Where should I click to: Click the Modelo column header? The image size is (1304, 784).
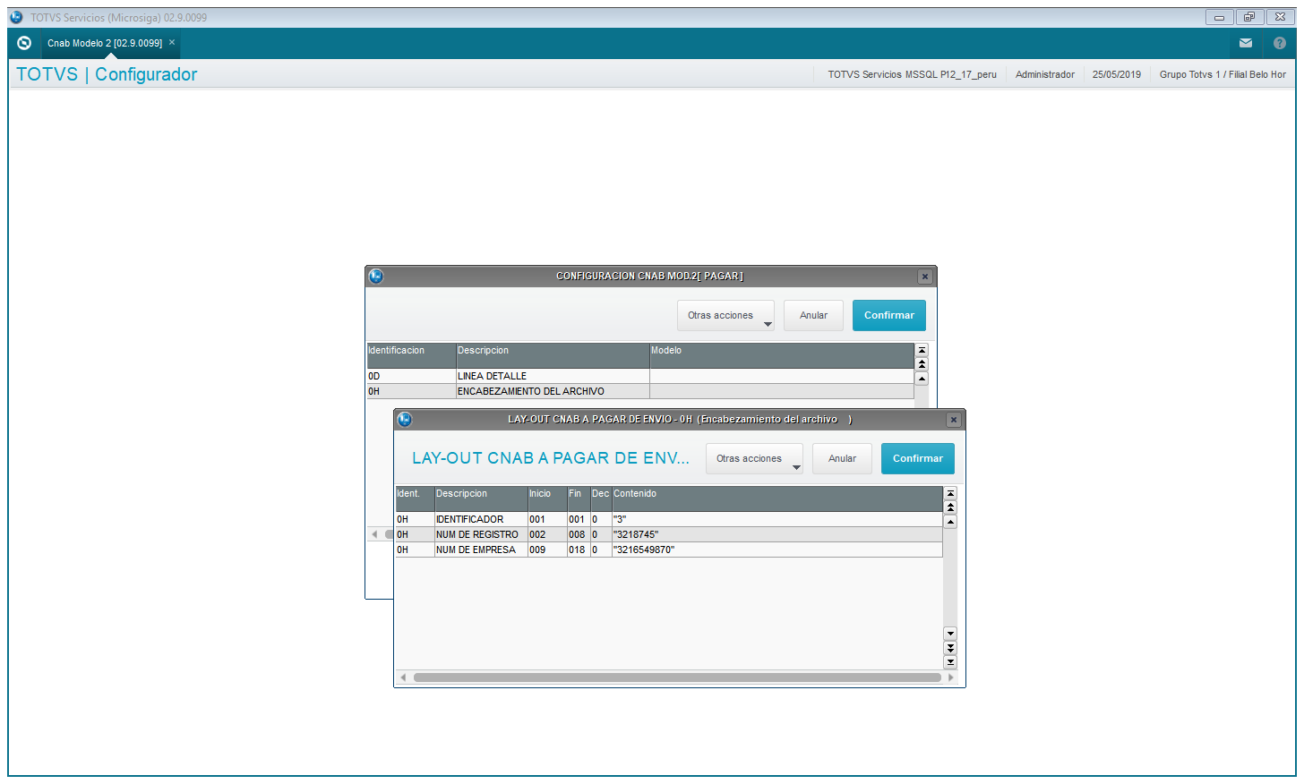tap(782, 355)
